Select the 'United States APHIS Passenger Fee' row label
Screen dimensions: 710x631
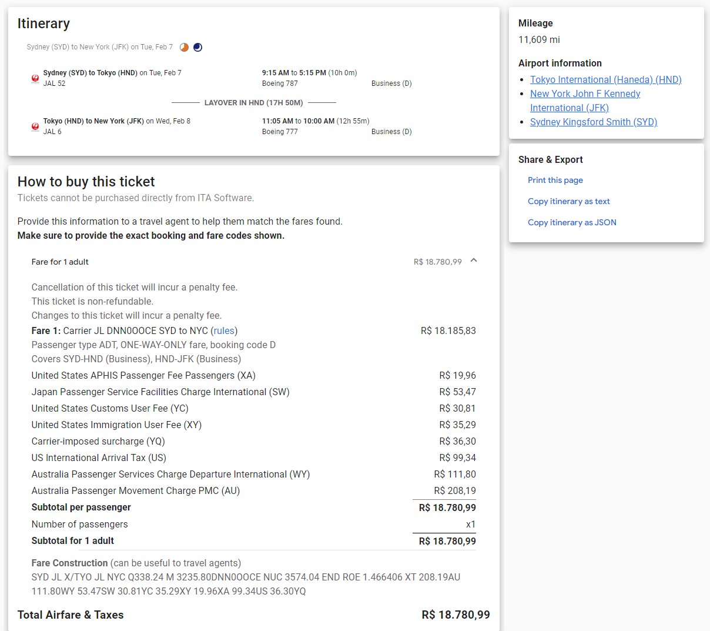[x=143, y=375]
